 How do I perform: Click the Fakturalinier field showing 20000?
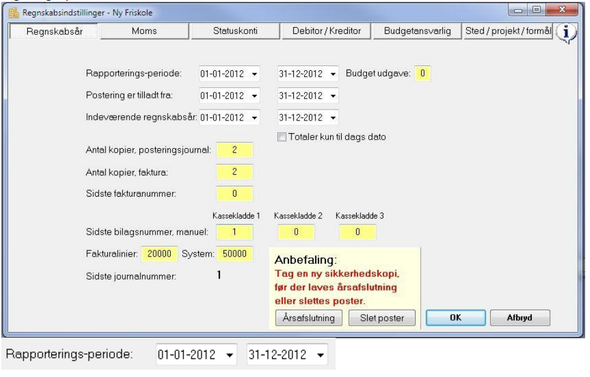(159, 254)
